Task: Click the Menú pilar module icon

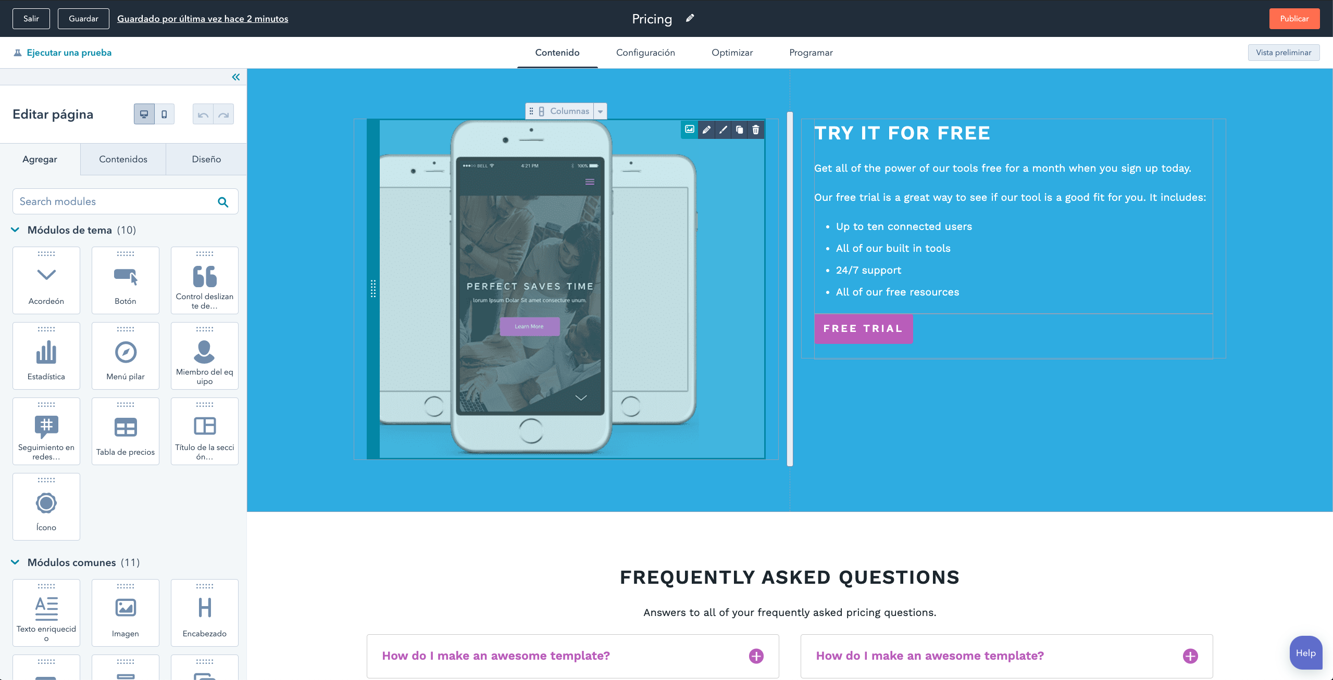Action: coord(125,353)
